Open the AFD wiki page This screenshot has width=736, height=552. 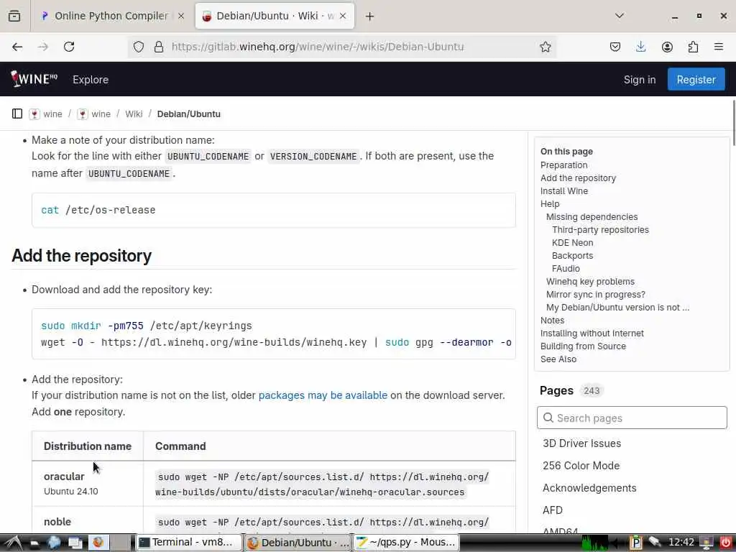tap(553, 510)
